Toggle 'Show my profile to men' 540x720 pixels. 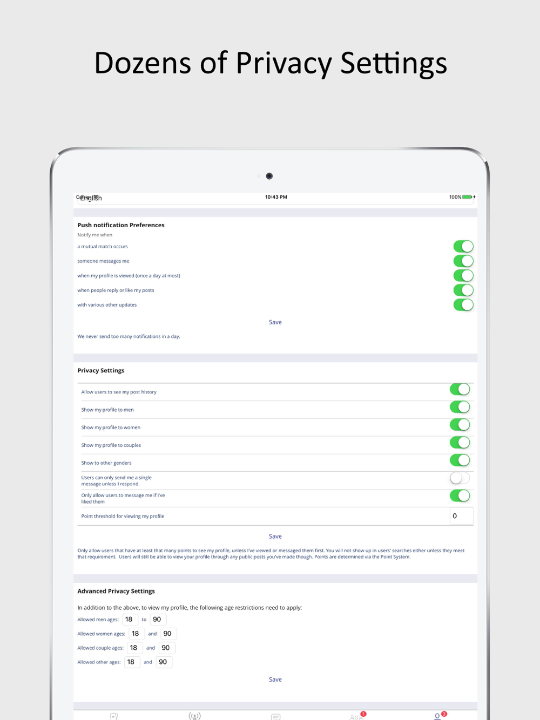pos(460,407)
